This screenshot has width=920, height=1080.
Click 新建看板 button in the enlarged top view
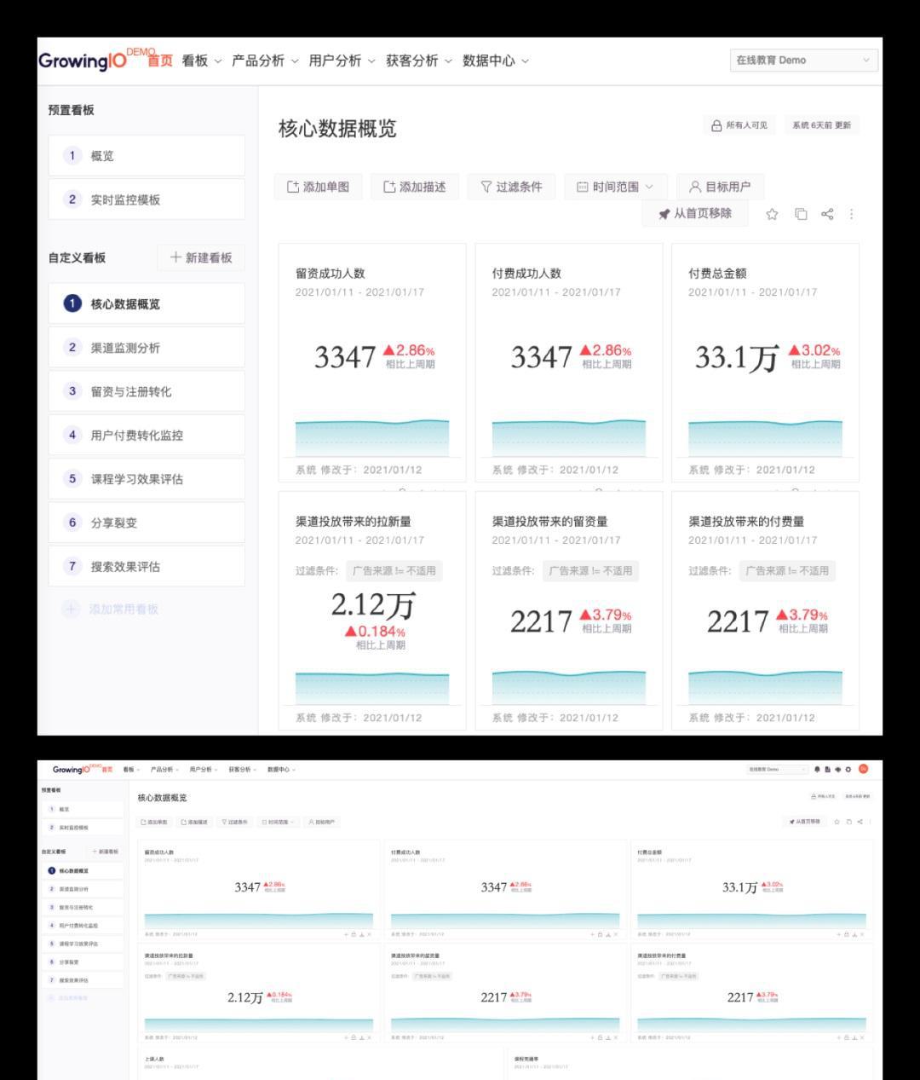[x=201, y=257]
